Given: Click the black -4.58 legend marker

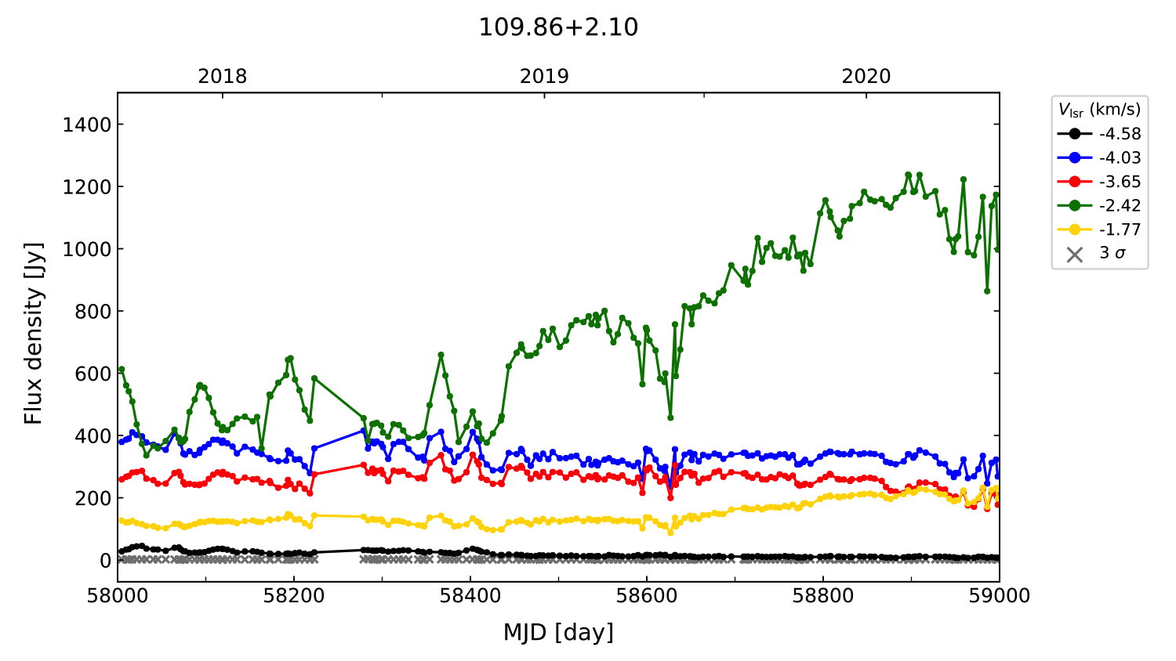Looking at the screenshot, I should (x=1074, y=134).
